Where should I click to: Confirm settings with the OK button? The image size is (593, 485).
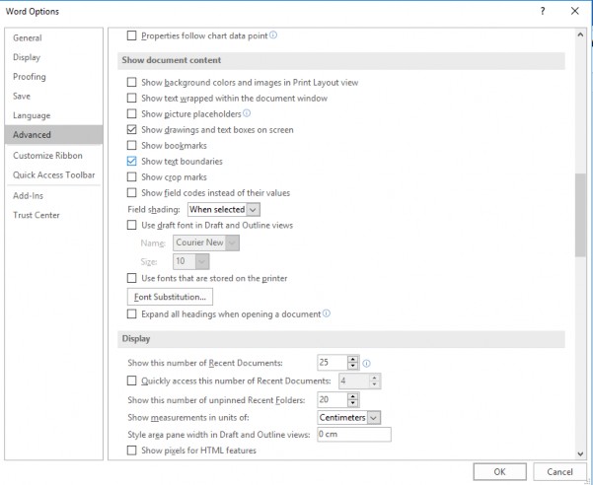point(499,471)
